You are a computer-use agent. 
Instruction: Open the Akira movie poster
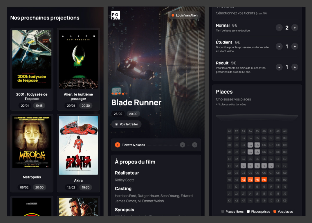78,145
